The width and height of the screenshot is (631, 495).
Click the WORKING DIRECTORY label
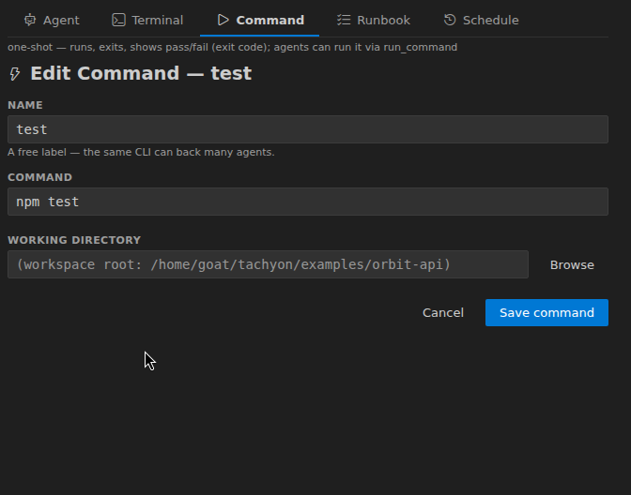(74, 240)
